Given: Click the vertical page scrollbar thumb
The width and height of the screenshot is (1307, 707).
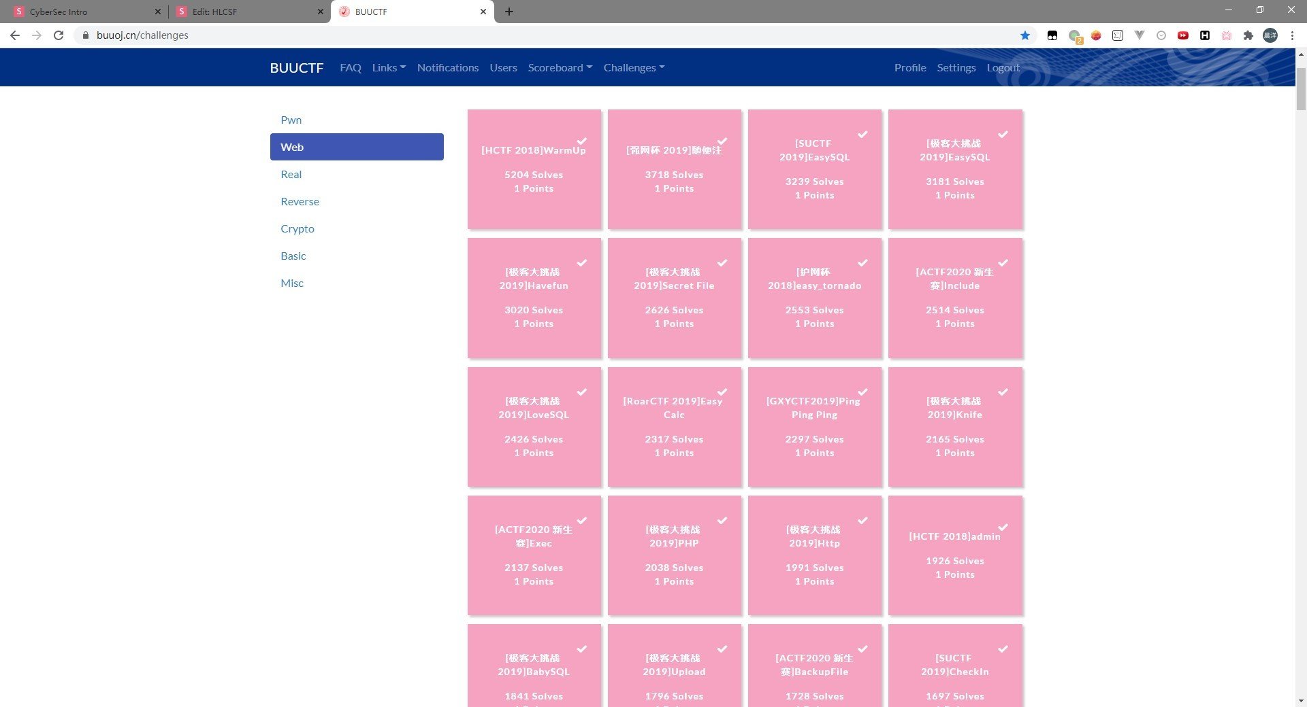Looking at the screenshot, I should (1301, 89).
